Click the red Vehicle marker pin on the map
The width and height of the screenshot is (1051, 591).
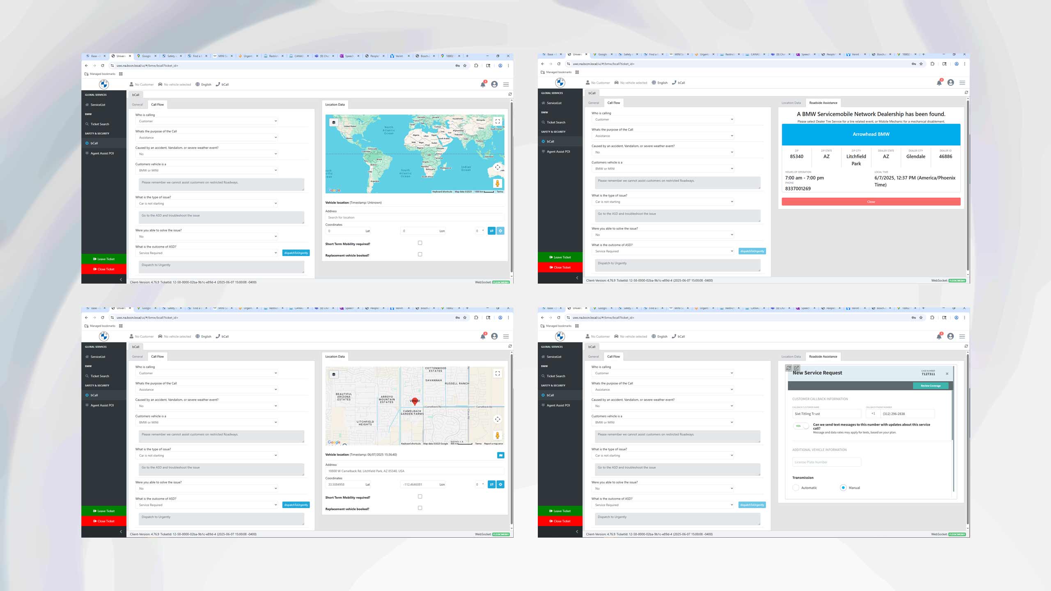tap(415, 401)
